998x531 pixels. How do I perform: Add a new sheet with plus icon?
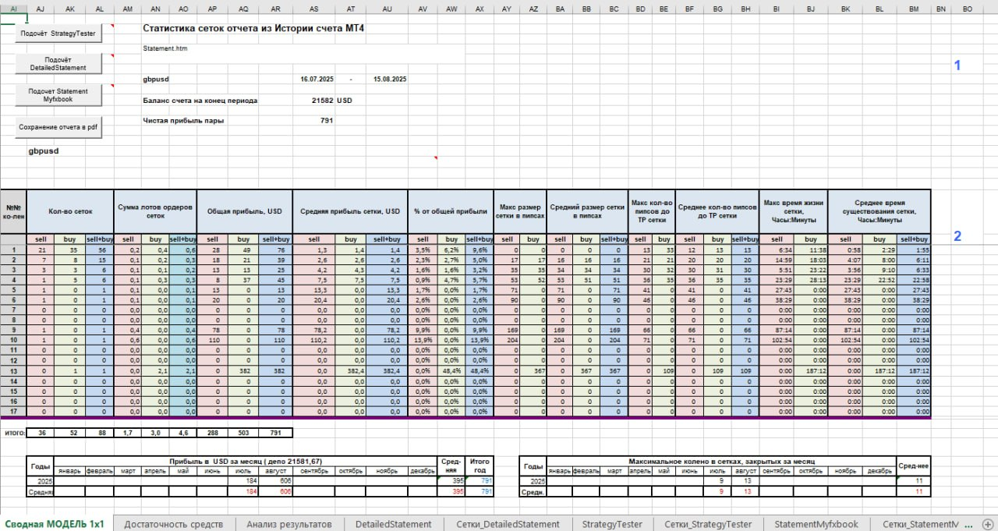coord(989,524)
